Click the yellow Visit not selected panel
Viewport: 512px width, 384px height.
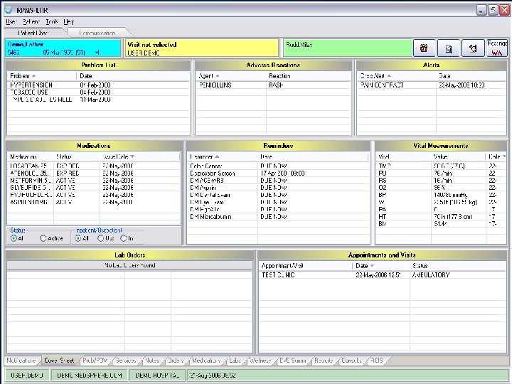click(201, 48)
